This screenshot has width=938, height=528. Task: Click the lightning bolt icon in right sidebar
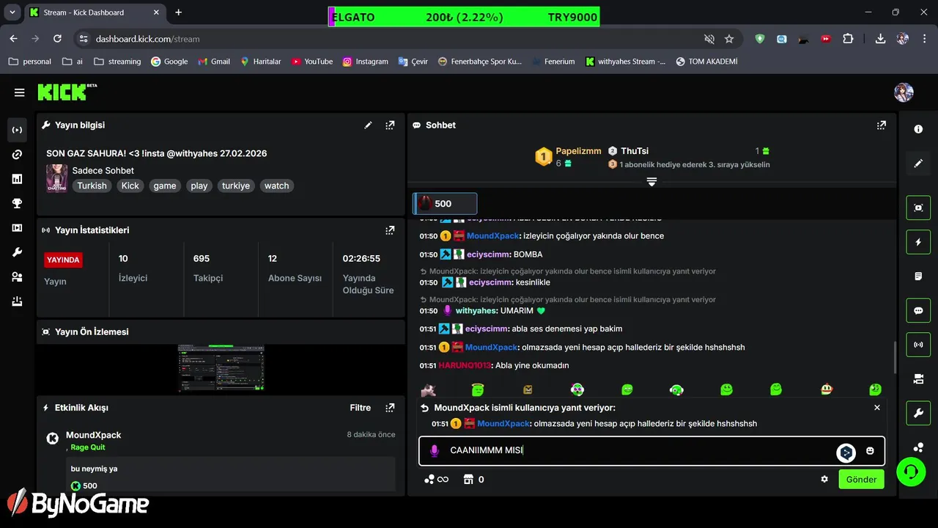click(x=918, y=242)
